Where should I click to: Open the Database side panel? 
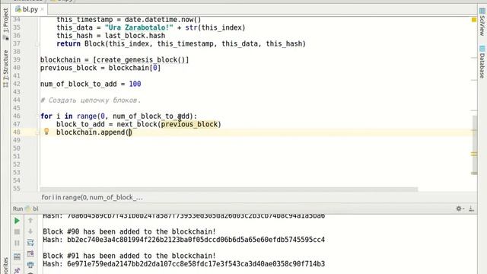click(482, 62)
